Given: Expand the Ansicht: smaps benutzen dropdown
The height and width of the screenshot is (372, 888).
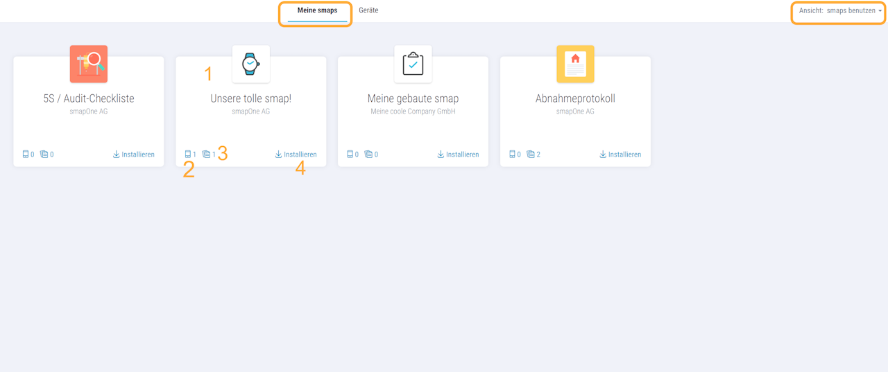Looking at the screenshot, I should pyautogui.click(x=840, y=11).
